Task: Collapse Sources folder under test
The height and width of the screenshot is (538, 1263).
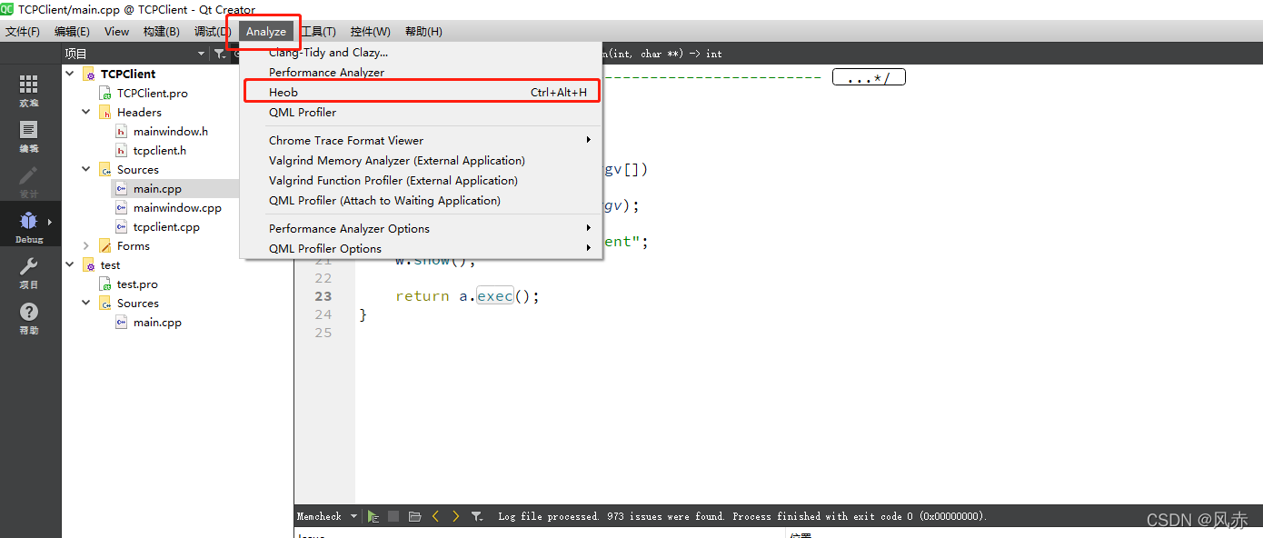Action: click(86, 303)
